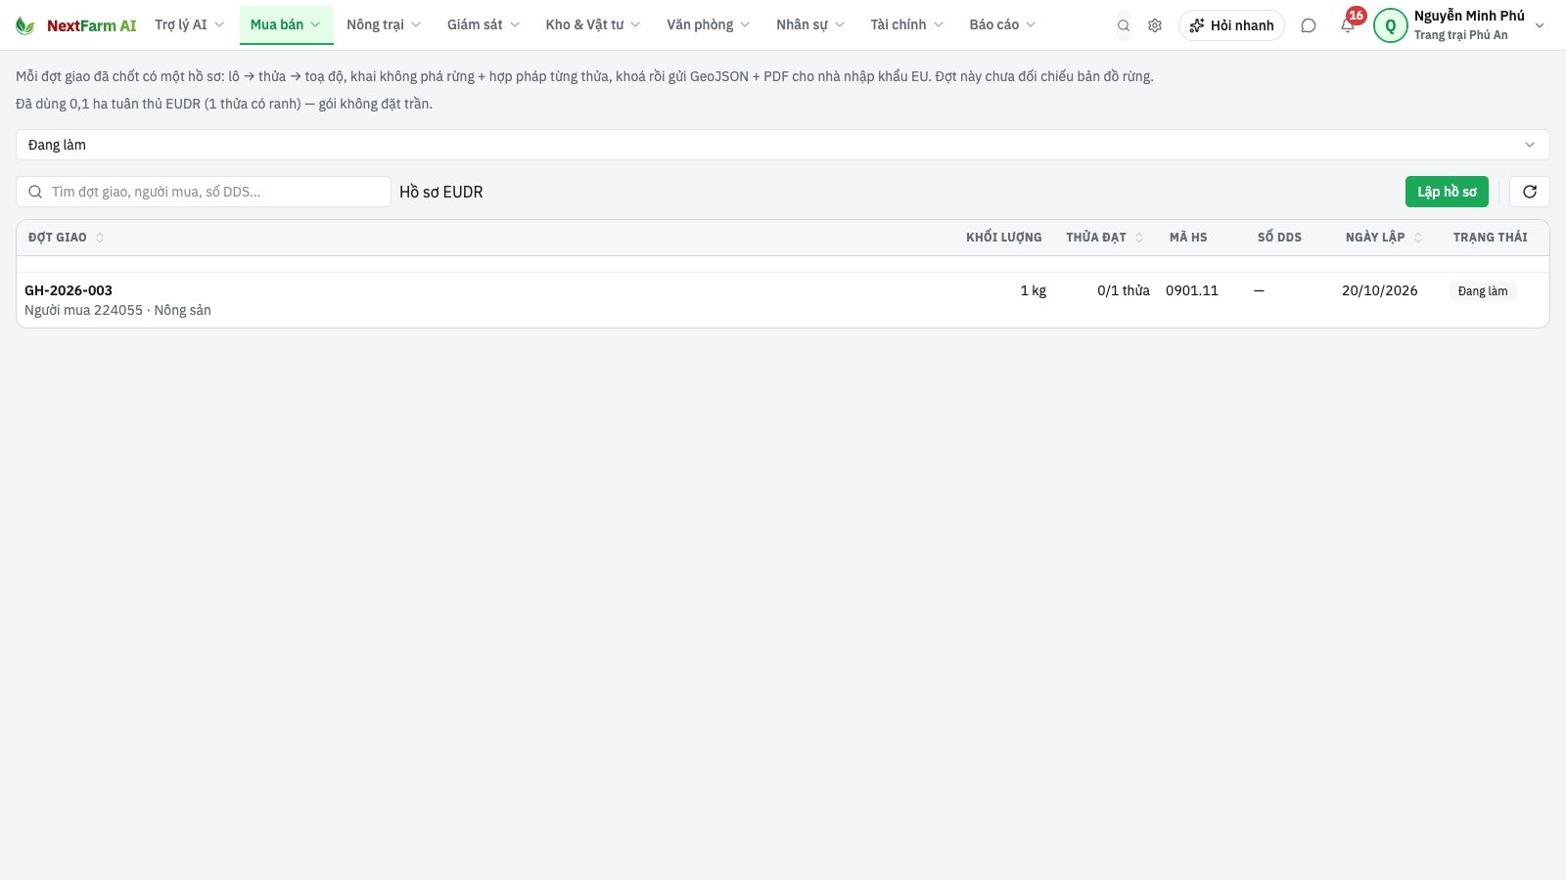Open delivery GH-2026-003 row

[x=783, y=300]
